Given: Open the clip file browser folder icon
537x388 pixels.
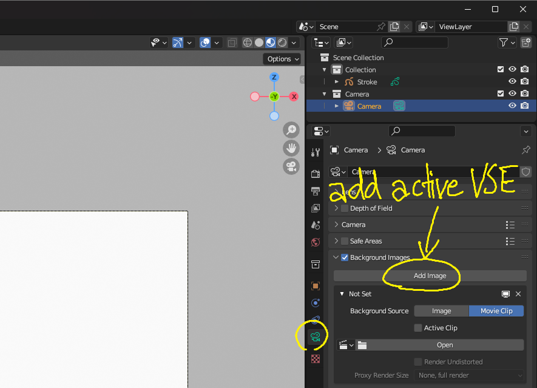Looking at the screenshot, I should (362, 345).
